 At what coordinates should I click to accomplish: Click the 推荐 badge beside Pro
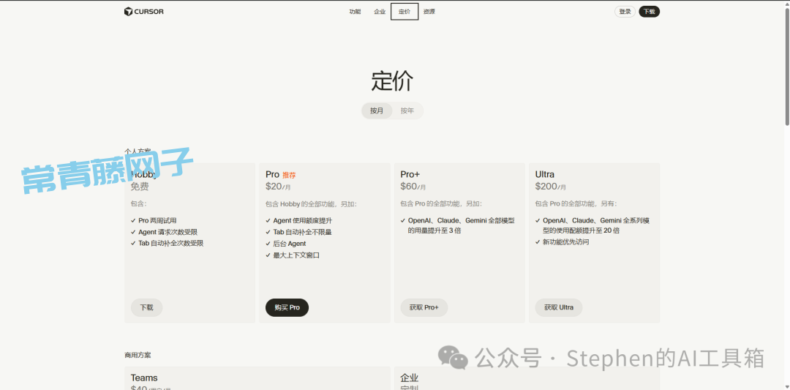[x=289, y=176]
